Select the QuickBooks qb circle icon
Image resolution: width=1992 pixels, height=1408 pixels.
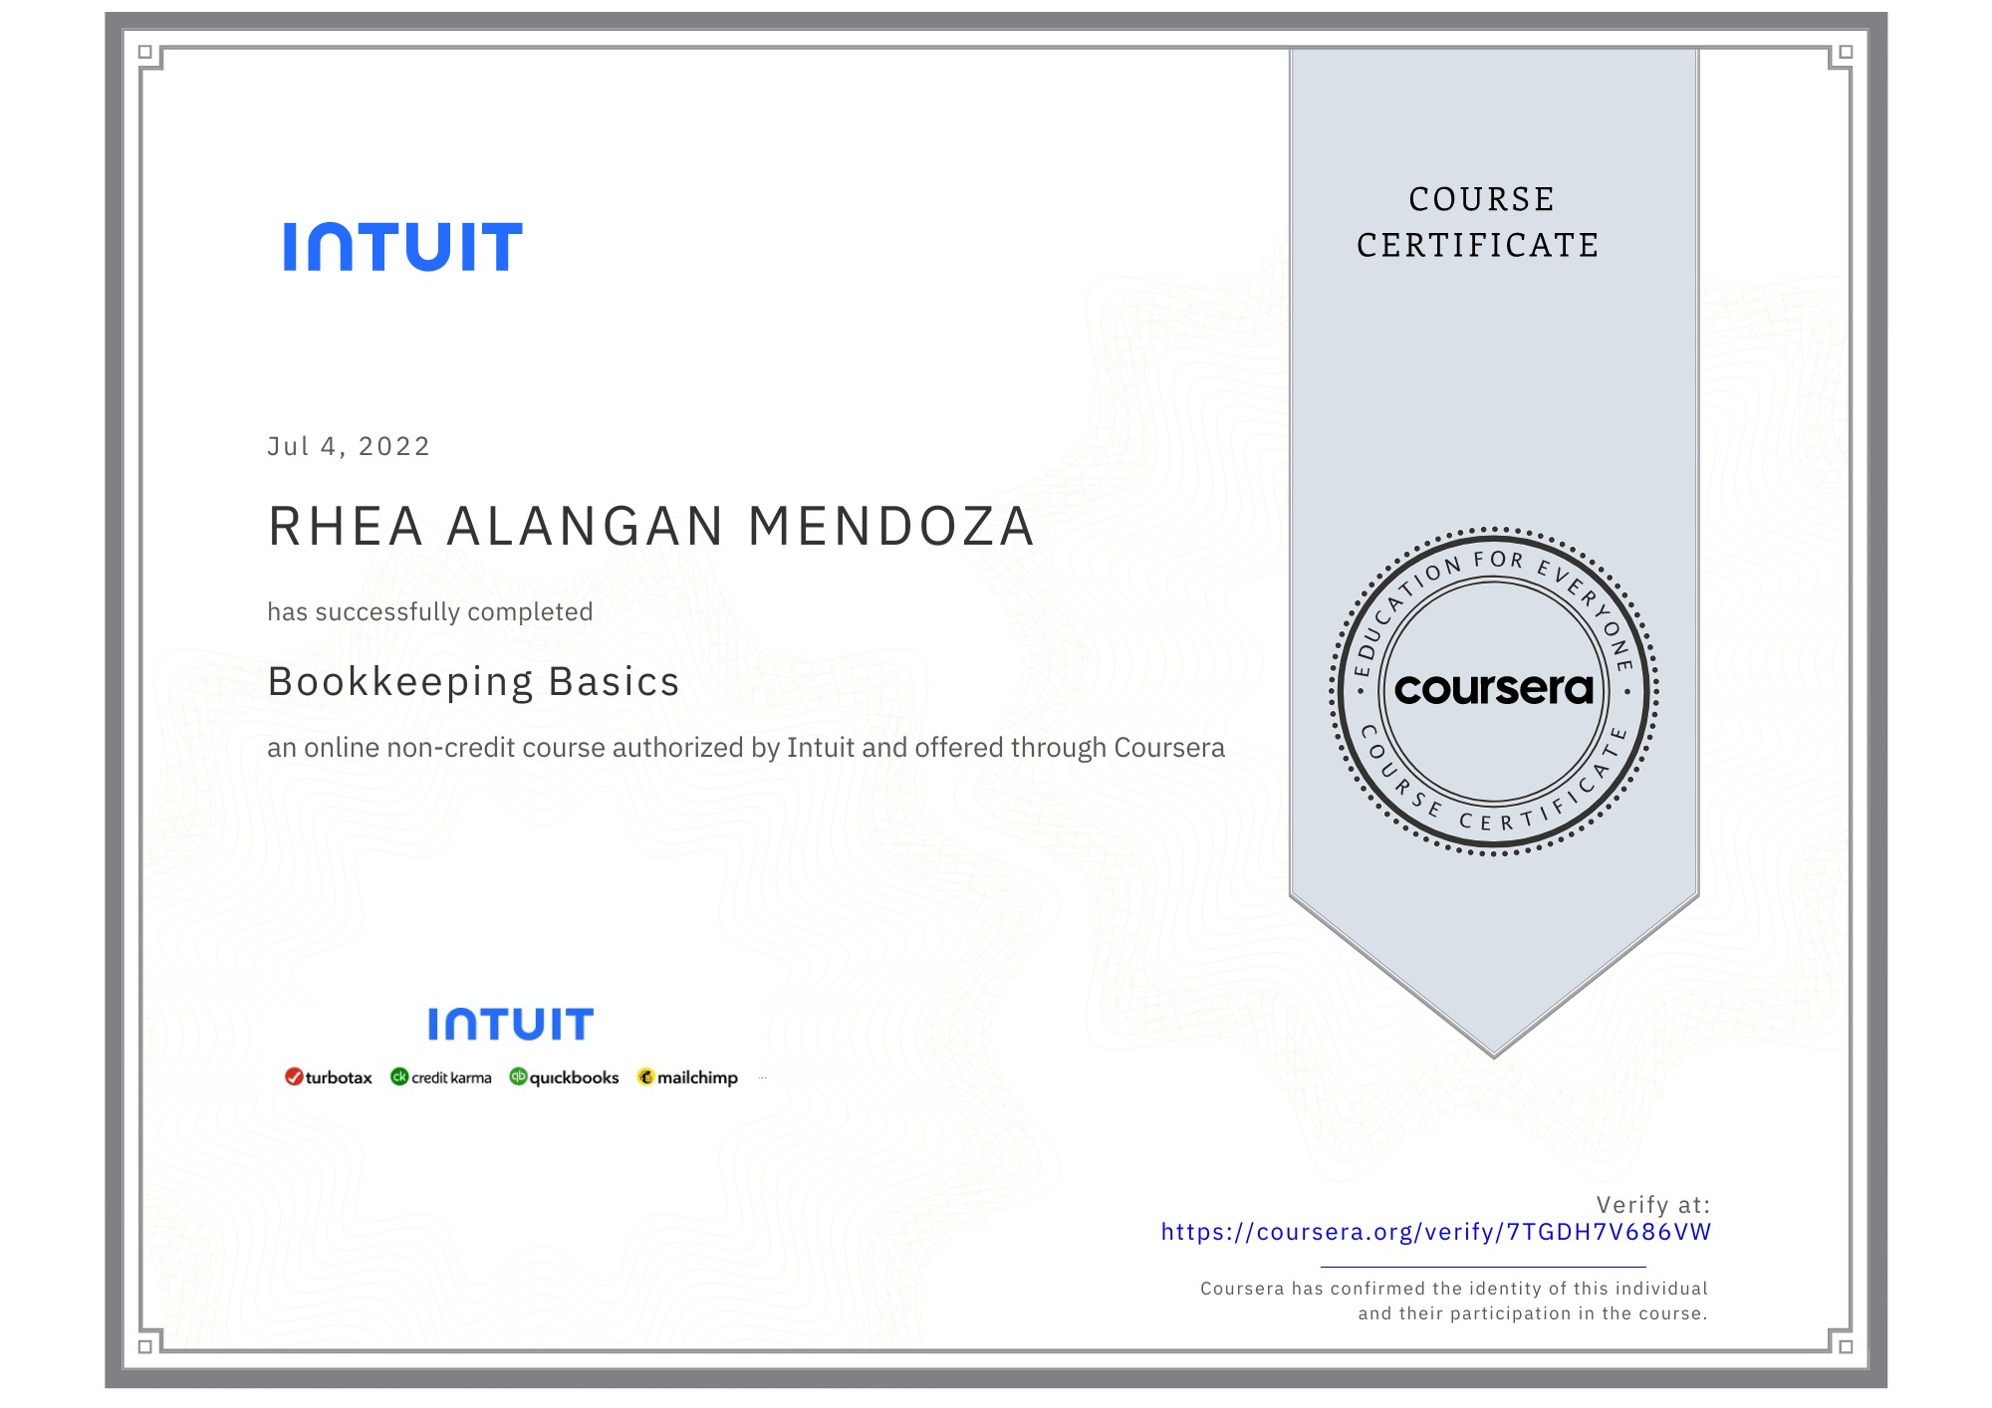(x=519, y=1076)
